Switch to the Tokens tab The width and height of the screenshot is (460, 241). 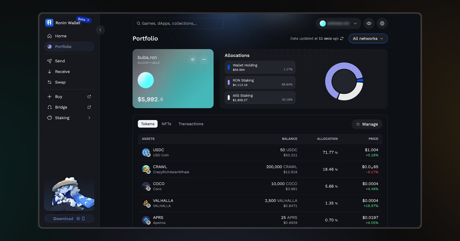pos(148,124)
